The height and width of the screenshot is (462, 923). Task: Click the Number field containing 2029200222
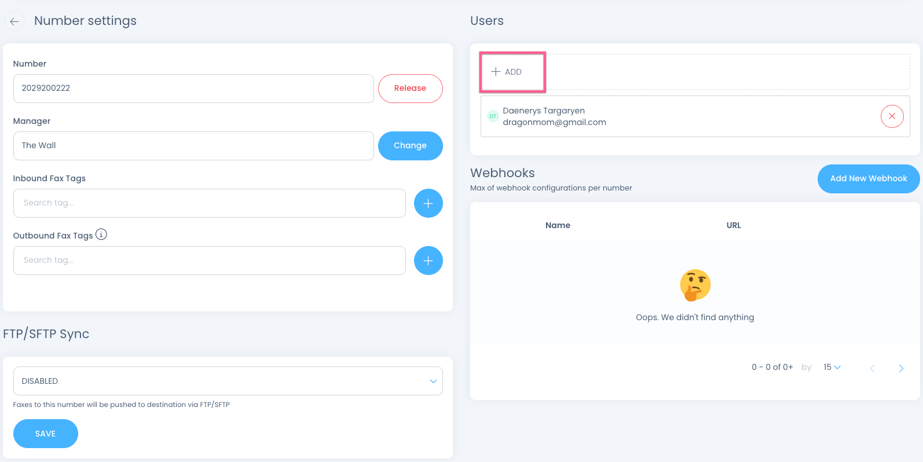pyautogui.click(x=193, y=89)
